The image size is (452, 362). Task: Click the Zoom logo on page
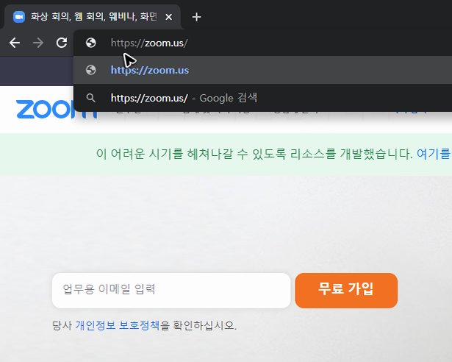(57, 109)
